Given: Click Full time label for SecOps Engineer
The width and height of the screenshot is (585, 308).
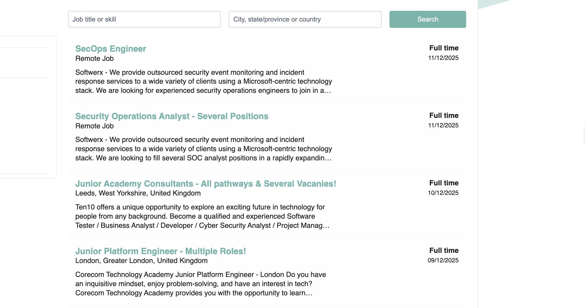Looking at the screenshot, I should point(444,48).
